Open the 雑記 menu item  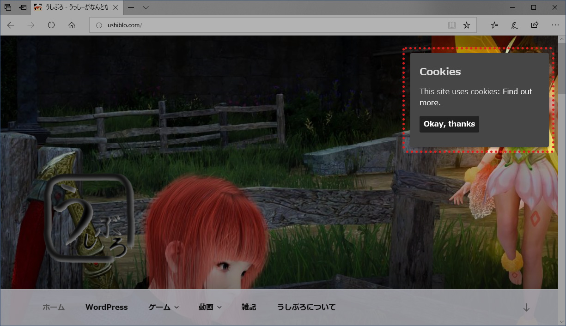[x=249, y=307]
